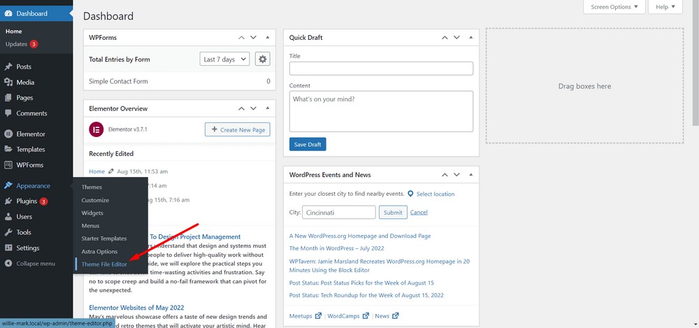699x328 pixels.
Task: Select Menus in Appearance submenu
Action: click(90, 226)
